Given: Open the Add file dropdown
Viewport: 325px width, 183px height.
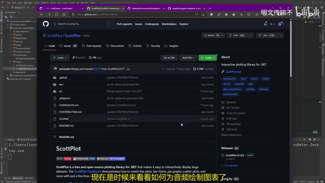Looking at the screenshot, I should click(x=188, y=58).
